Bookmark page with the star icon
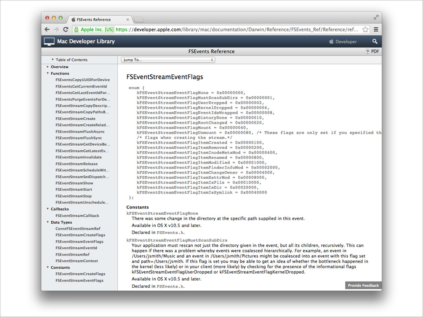 (x=365, y=29)
